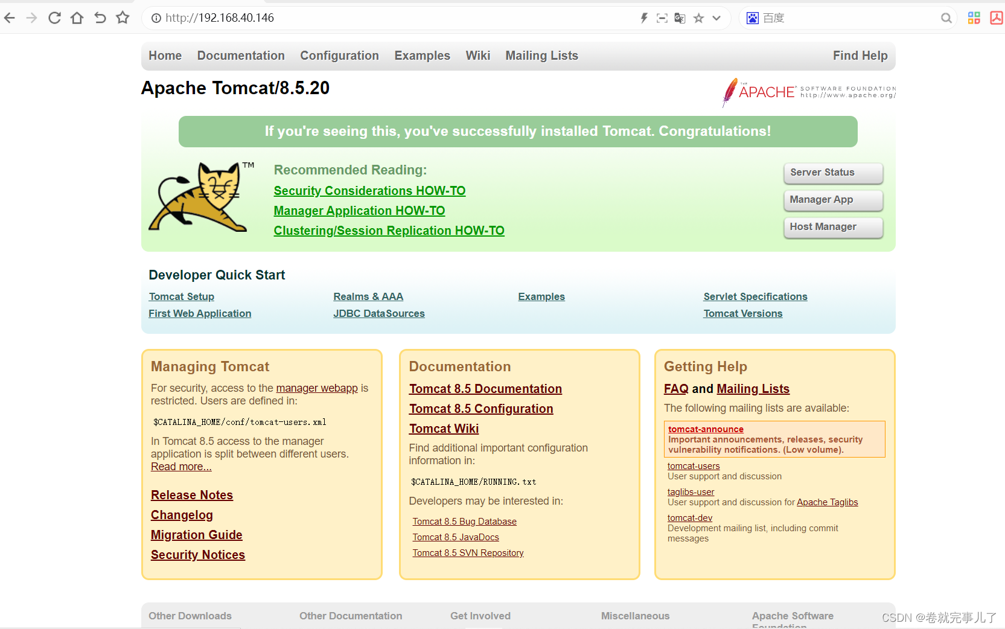Open Manager Application HOW-TO link
Image resolution: width=1005 pixels, height=629 pixels.
[359, 211]
